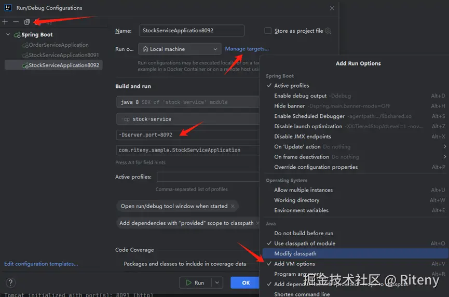Click the 'Build and run' heading

[x=133, y=86]
